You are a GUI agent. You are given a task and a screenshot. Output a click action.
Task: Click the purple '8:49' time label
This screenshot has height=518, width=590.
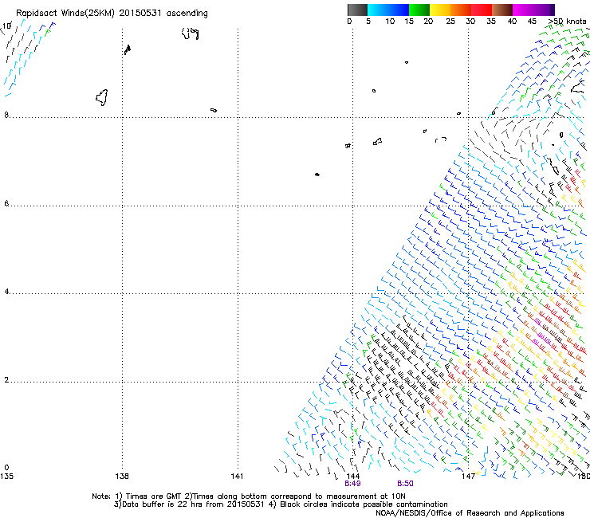(x=352, y=484)
